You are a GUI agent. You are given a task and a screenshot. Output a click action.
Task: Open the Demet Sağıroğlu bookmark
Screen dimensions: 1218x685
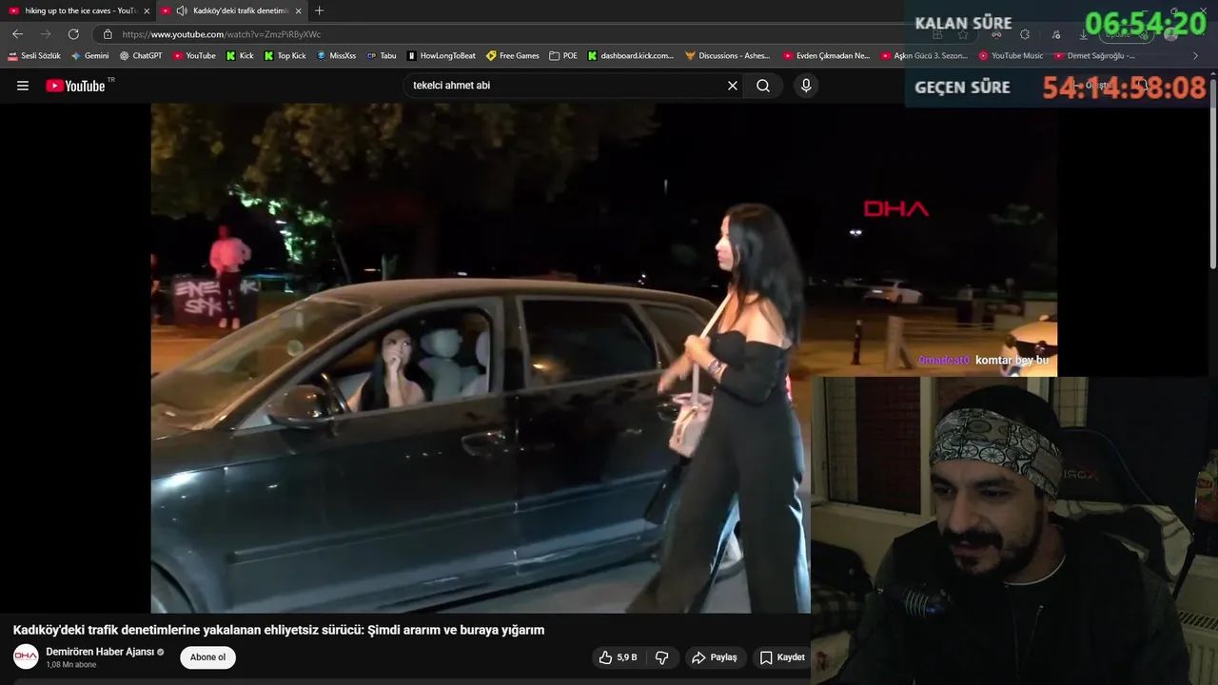pos(1094,56)
